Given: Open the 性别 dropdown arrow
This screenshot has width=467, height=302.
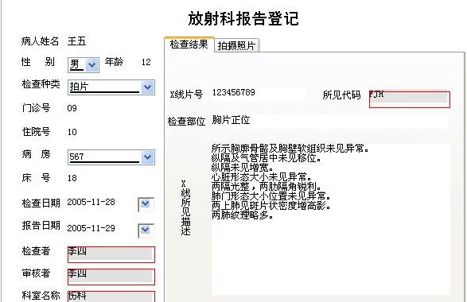Looking at the screenshot, I should [91, 64].
